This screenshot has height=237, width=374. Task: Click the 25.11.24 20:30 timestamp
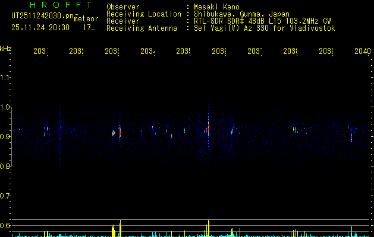[40, 28]
